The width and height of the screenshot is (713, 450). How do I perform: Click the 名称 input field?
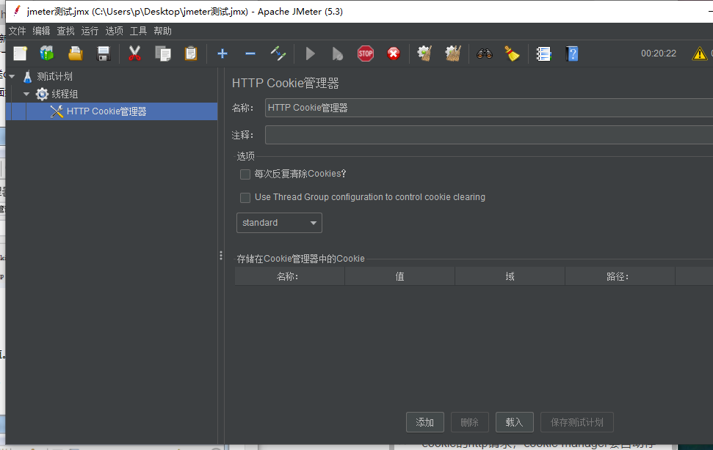[489, 108]
